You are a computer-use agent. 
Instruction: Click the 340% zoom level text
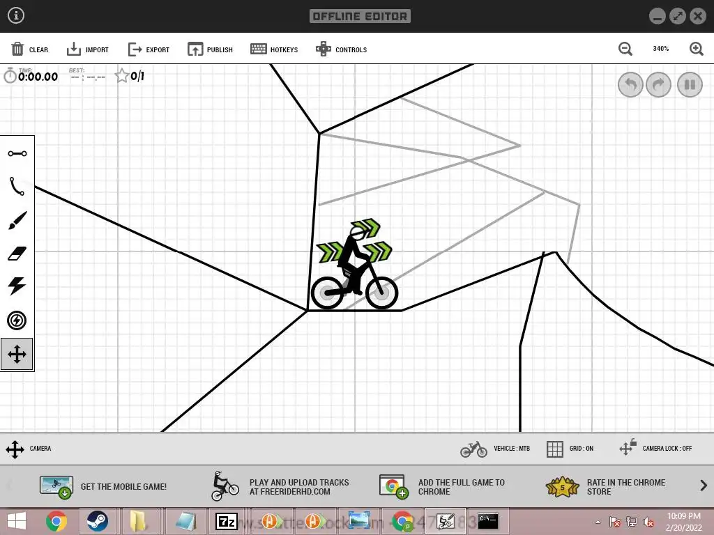point(661,49)
